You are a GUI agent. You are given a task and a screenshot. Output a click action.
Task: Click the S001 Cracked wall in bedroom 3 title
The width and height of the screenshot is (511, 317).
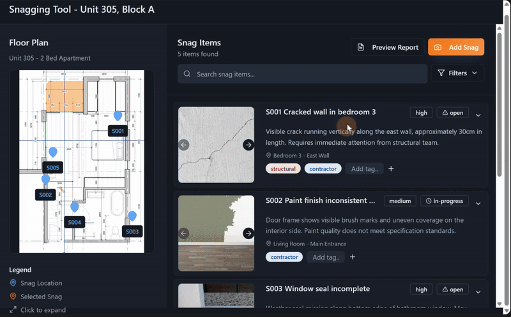pos(321,112)
